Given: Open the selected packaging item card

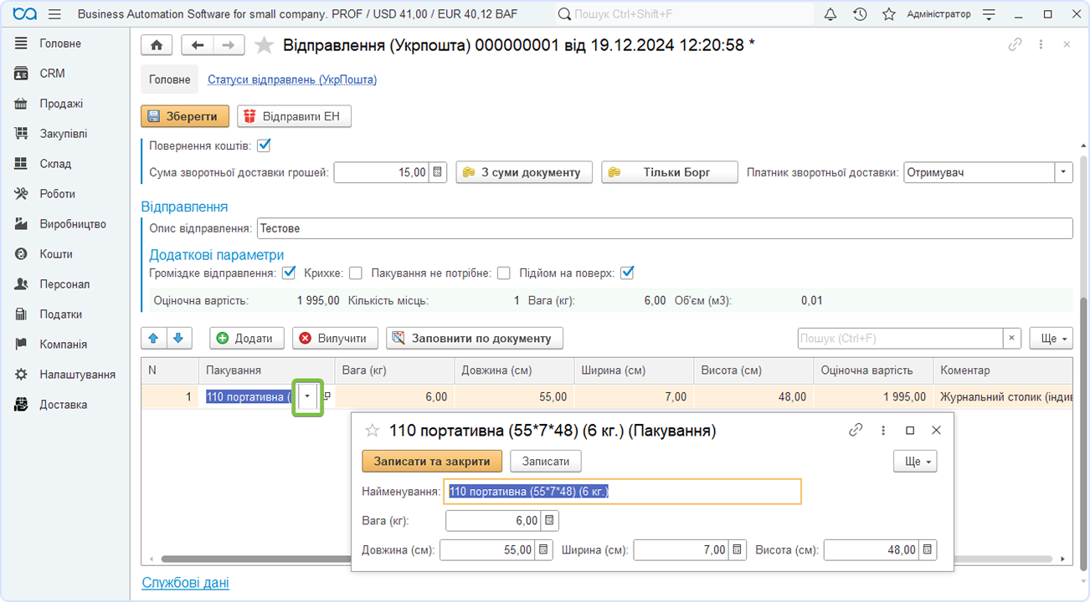Looking at the screenshot, I should 327,397.
